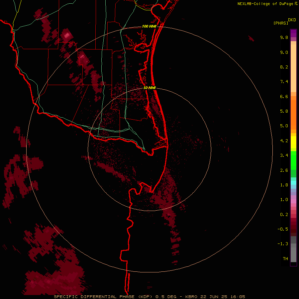This screenshot has height=299, width=299.
Task: Select the 9.0 value on the legend
Action: tap(284, 52)
